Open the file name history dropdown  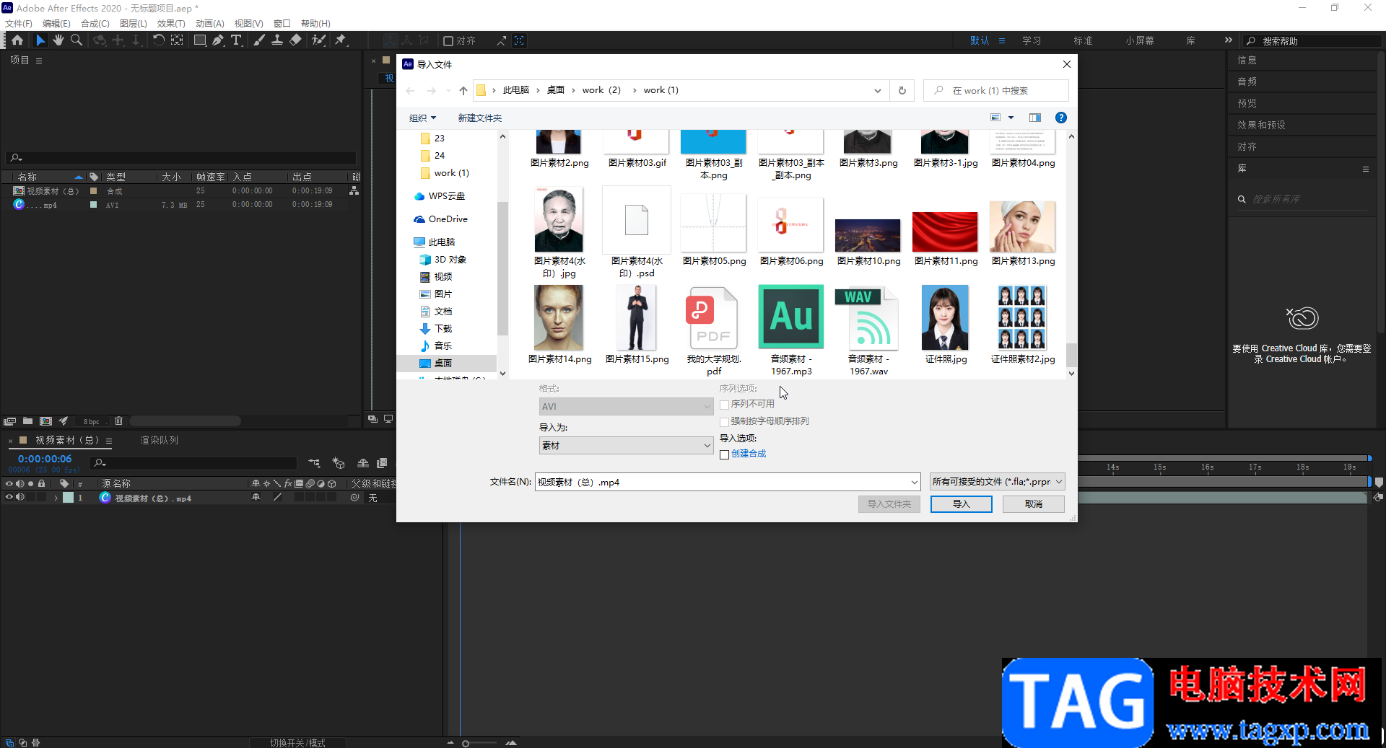[x=914, y=482]
